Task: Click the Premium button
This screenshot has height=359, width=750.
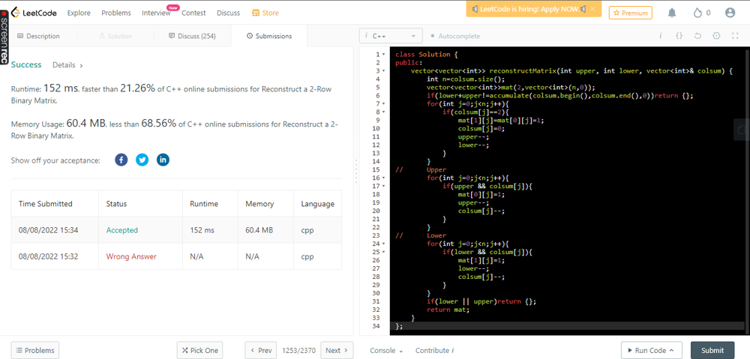Action: pos(631,13)
